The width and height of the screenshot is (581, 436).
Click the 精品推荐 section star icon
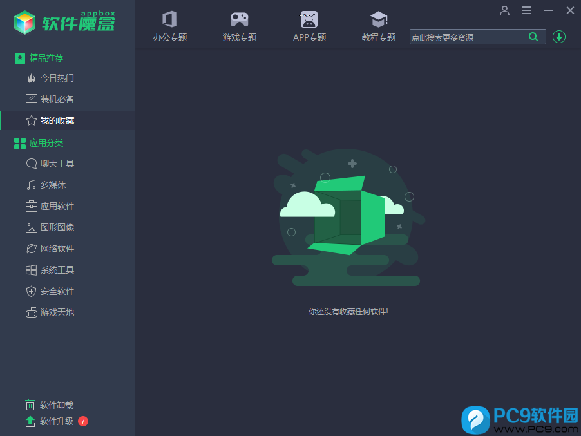(x=19, y=58)
